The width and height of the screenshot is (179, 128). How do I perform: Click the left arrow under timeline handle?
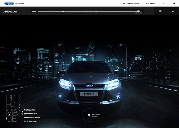click(x=136, y=13)
